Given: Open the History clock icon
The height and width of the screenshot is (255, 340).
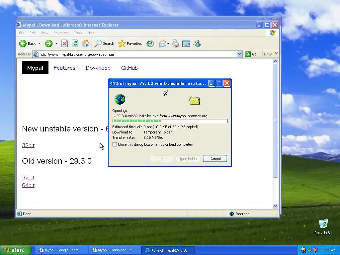Looking at the screenshot, I should 150,43.
